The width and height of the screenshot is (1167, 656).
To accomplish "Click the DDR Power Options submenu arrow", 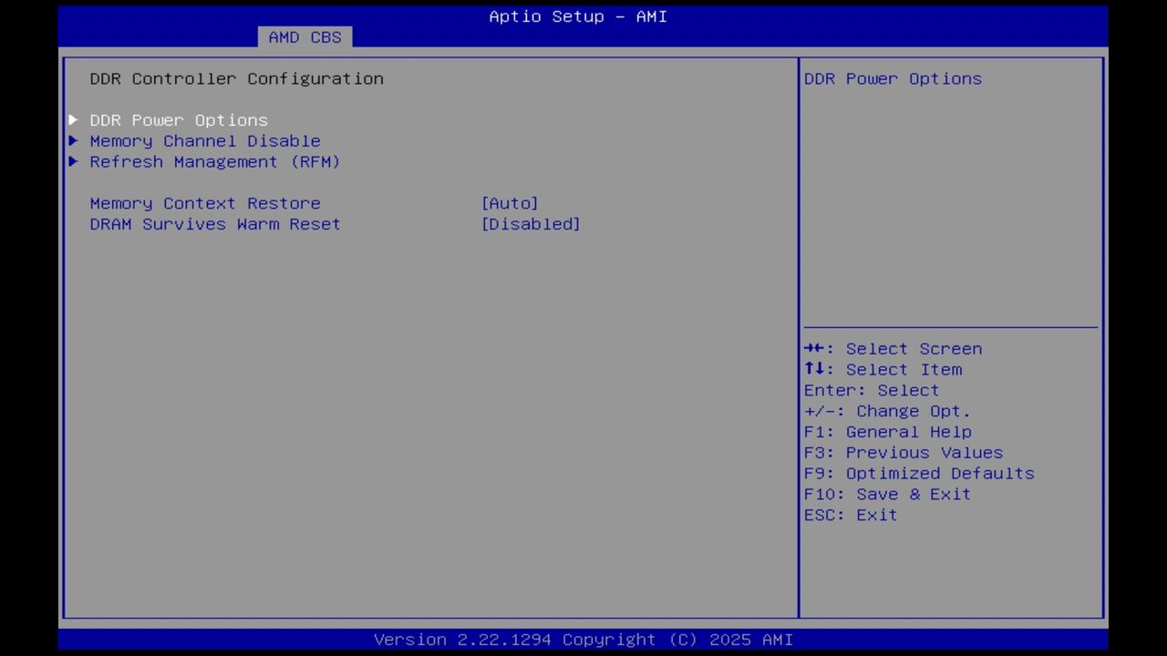I will (73, 119).
